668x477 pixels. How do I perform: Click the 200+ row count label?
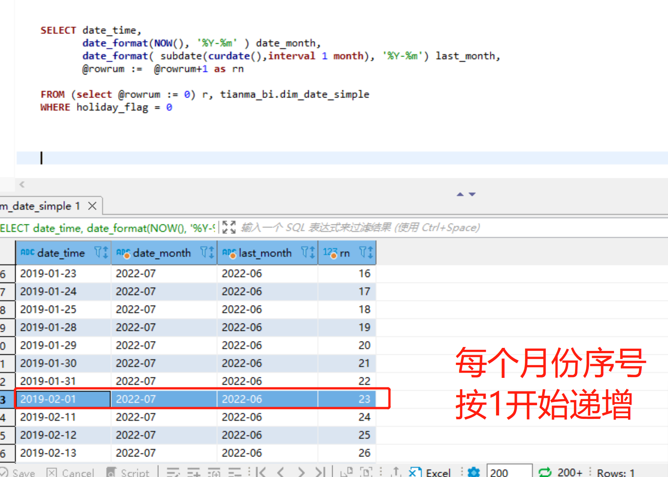(x=570, y=472)
